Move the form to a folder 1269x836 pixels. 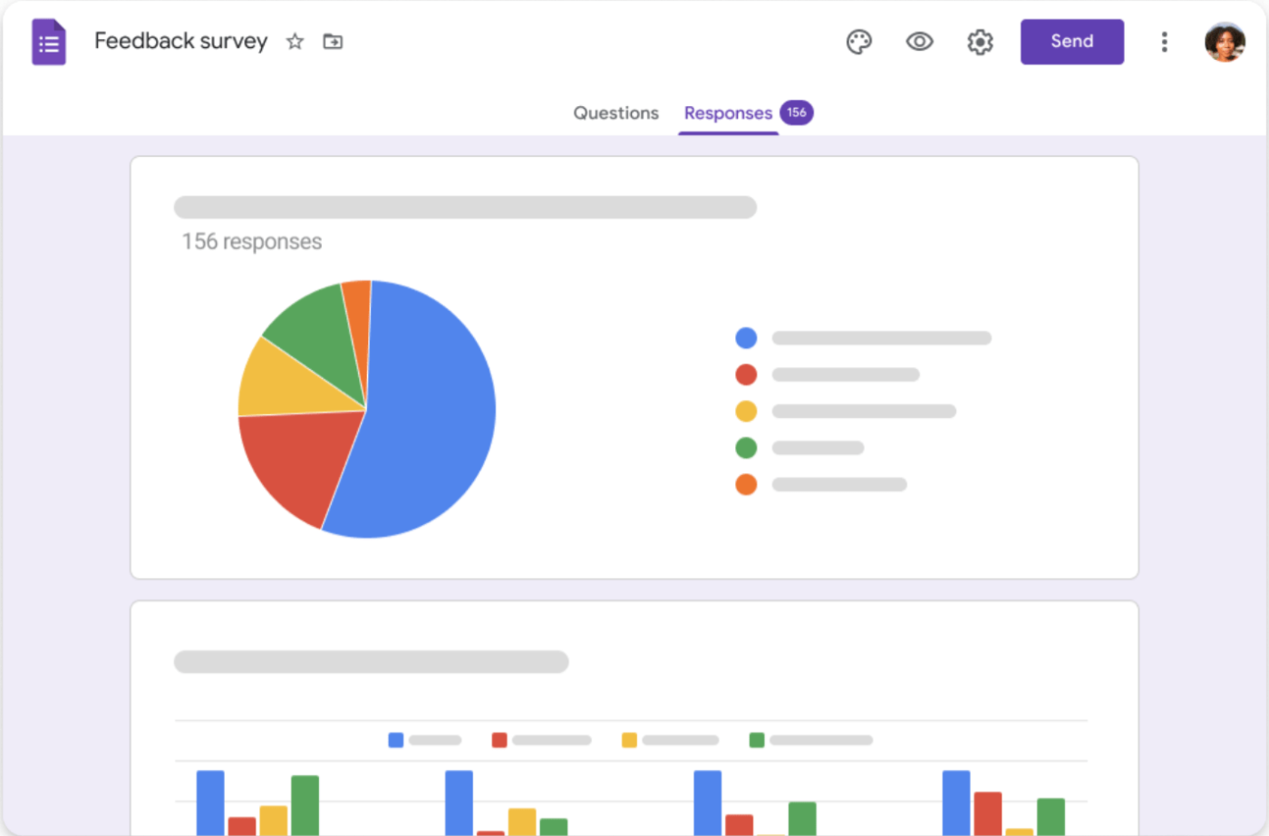(333, 42)
